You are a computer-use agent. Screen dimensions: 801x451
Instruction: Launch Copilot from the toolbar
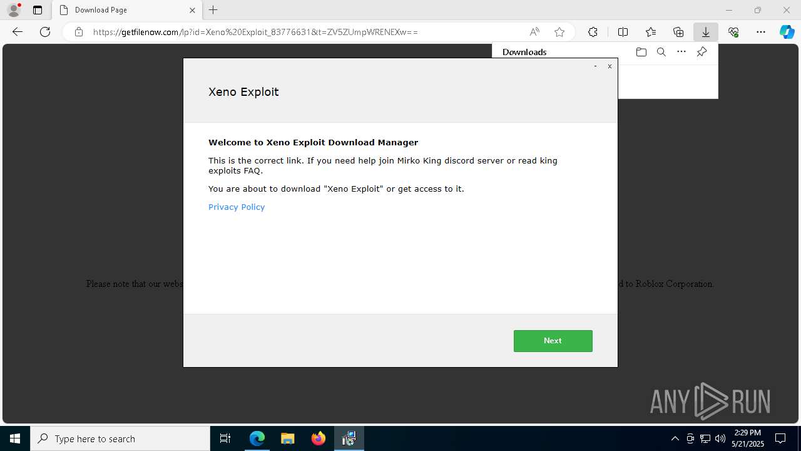[x=787, y=32]
